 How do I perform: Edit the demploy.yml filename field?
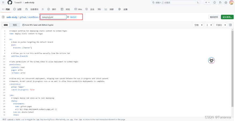(x=53, y=17)
